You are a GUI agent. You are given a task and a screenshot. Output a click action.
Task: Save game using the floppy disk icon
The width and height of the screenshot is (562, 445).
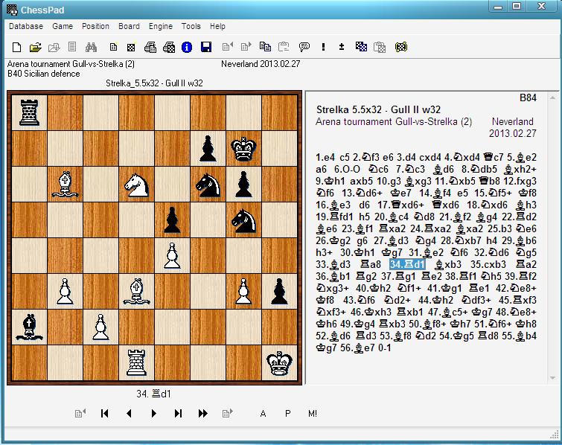pos(206,47)
